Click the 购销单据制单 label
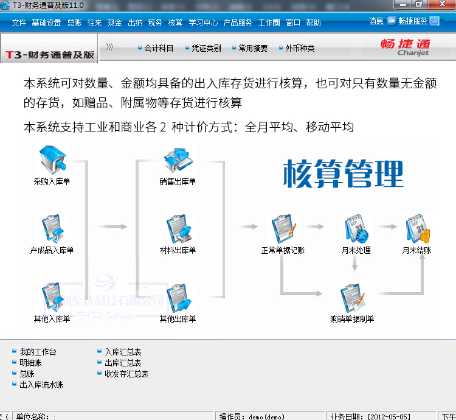 click(x=352, y=319)
